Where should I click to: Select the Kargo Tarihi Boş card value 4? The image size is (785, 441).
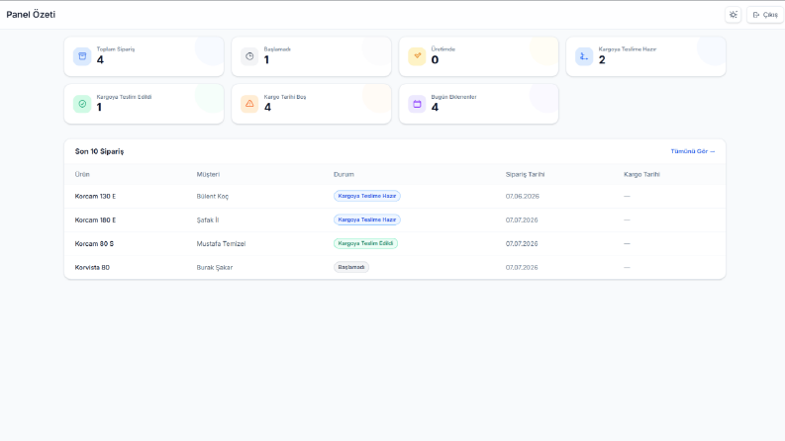click(267, 108)
